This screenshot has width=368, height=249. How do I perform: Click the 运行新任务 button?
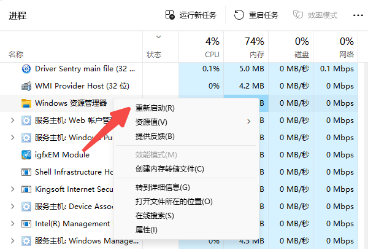(190, 15)
